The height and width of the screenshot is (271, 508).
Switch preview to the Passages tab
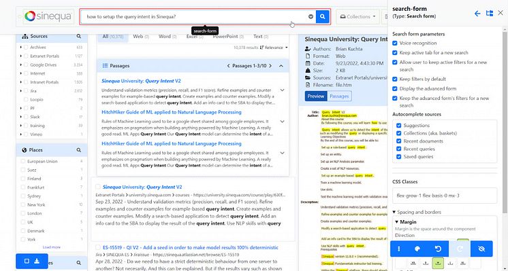coord(339,96)
